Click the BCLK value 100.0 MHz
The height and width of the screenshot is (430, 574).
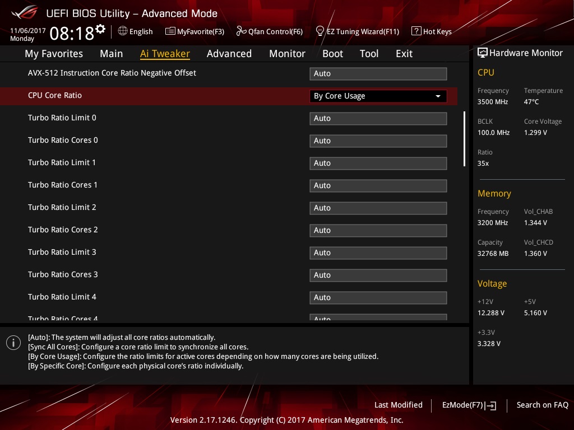[493, 133]
